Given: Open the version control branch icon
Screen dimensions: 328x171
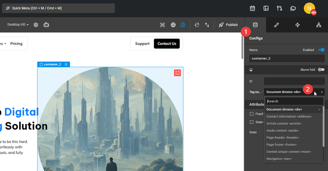Looking at the screenshot, I should tap(280, 8).
